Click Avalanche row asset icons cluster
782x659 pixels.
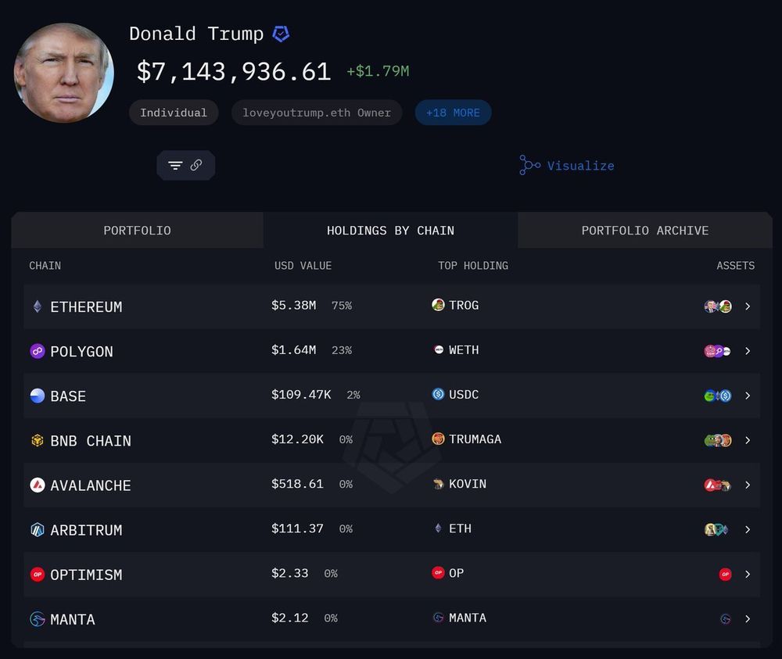click(717, 485)
